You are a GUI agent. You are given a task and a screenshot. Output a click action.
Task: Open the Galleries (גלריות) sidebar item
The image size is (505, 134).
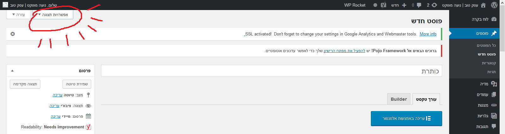483,116
